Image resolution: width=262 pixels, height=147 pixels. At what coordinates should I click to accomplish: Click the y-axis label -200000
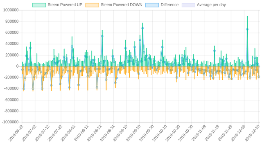coord(11,77)
